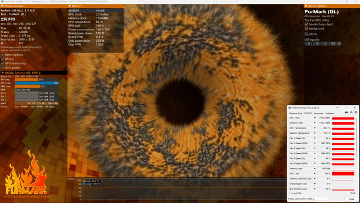Collapse the NVIDIA GeForce RTX 5090 D section
The image size is (360, 203).
pos(3,73)
